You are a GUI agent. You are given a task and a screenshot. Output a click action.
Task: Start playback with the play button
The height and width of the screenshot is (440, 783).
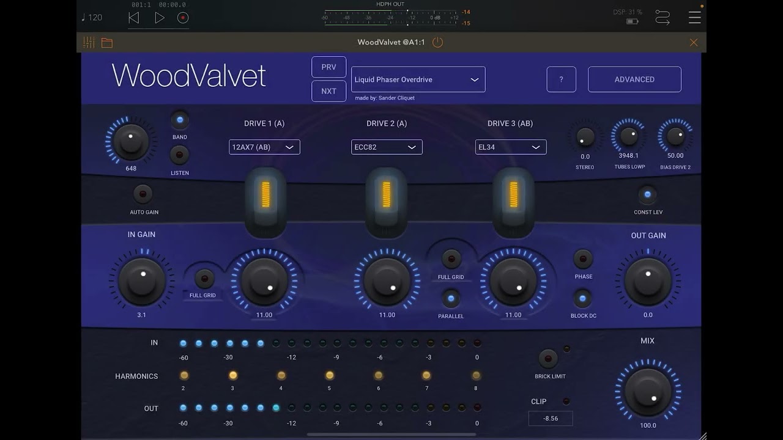(159, 18)
